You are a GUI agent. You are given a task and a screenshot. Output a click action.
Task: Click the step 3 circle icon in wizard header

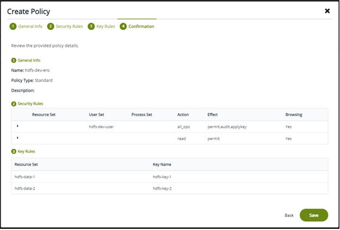pos(91,26)
